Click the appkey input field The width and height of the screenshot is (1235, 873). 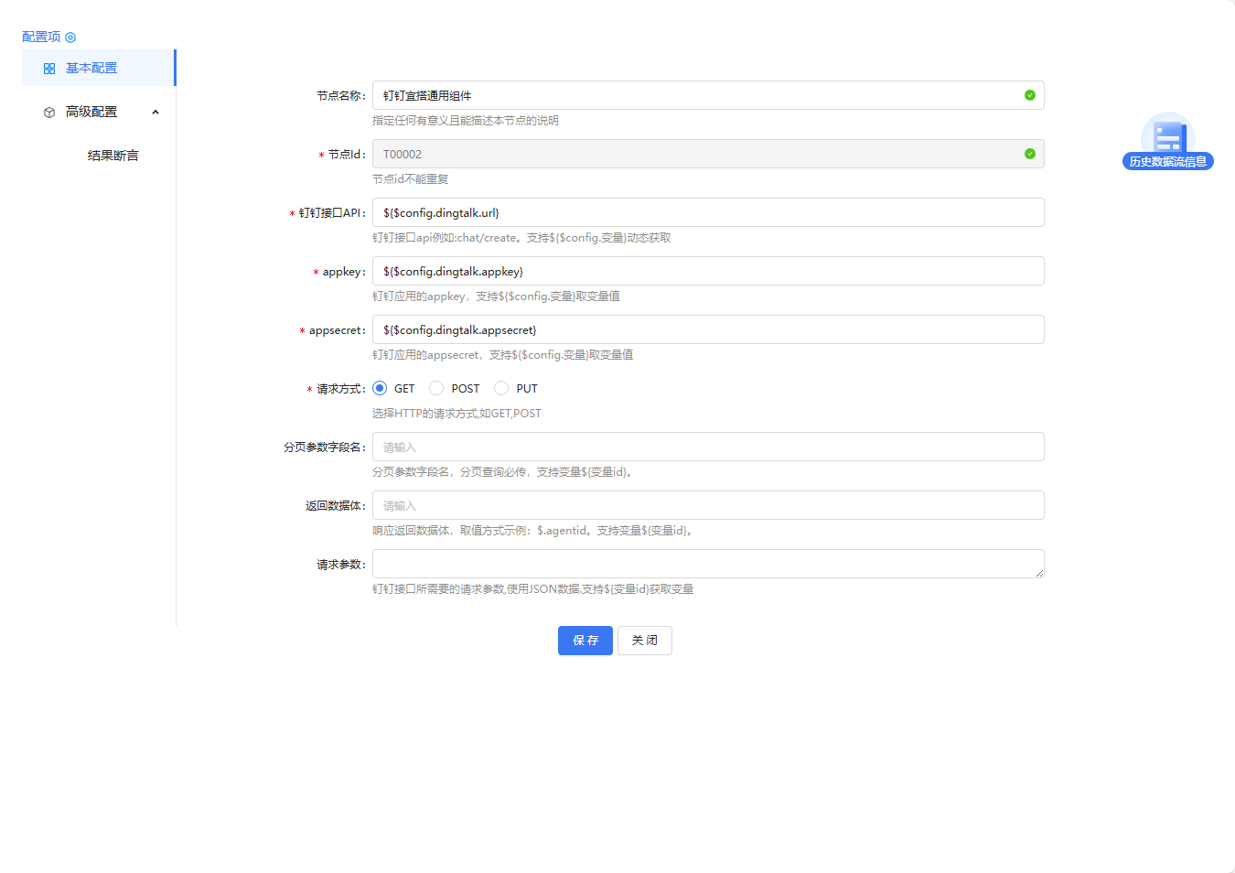(x=707, y=271)
